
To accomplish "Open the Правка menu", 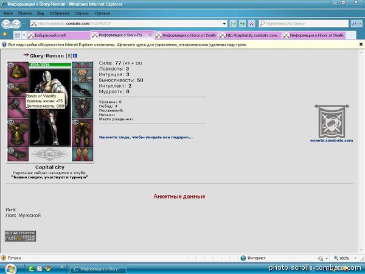I will 25,13.
